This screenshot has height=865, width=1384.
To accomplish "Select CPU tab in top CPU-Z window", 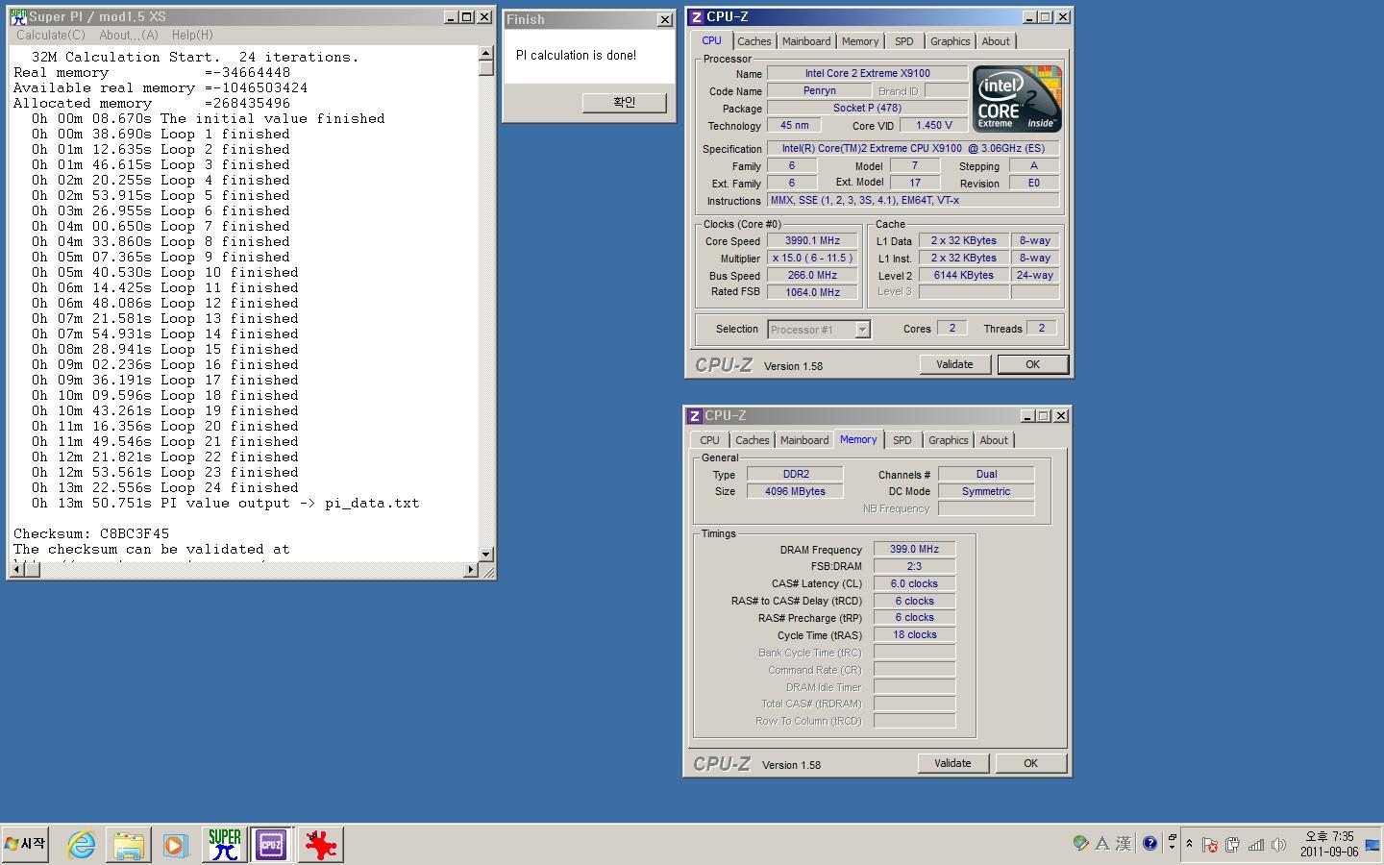I will click(711, 40).
